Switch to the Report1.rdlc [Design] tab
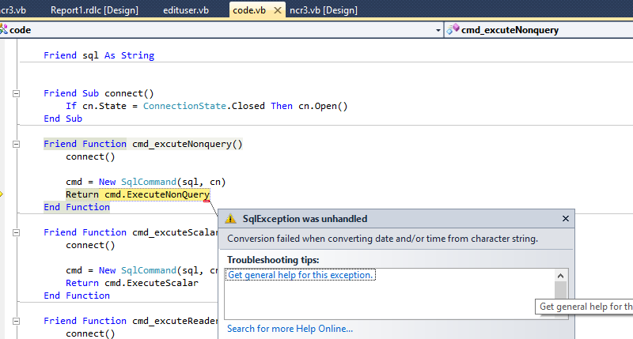This screenshot has height=339, width=633. point(94,10)
